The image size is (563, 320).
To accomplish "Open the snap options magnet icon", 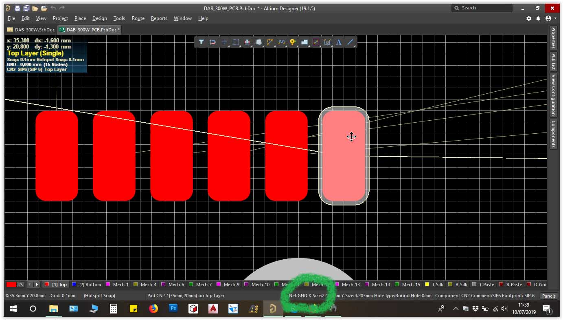I will (x=212, y=42).
